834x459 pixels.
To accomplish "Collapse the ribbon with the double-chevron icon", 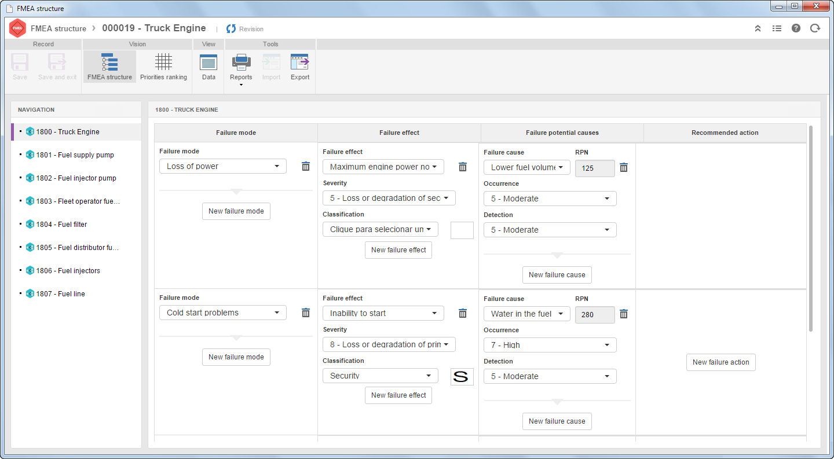I will 758,28.
